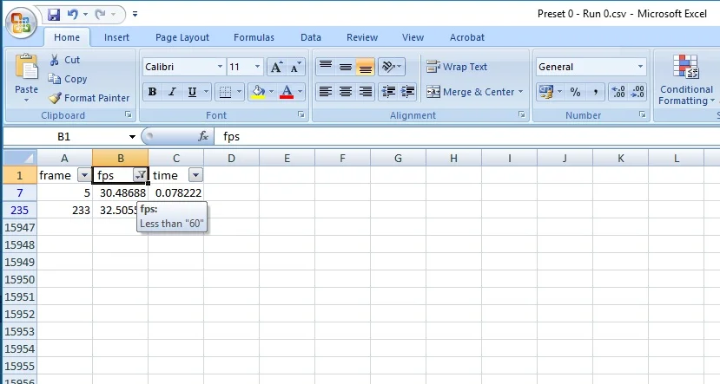Save the workbook with the floppy icon
The image size is (720, 384).
(x=54, y=15)
